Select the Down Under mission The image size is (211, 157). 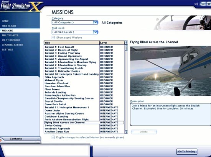pyautogui.click(x=84, y=110)
